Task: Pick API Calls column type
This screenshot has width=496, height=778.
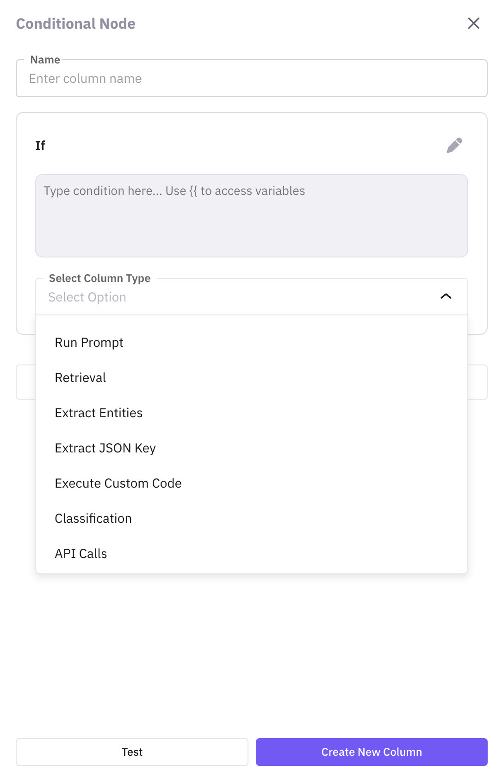Action: point(81,554)
